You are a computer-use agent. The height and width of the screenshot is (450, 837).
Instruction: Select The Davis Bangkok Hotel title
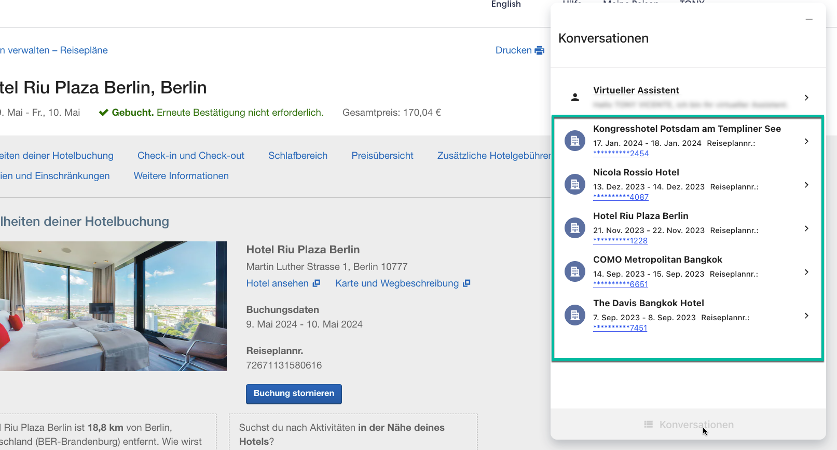[649, 303]
